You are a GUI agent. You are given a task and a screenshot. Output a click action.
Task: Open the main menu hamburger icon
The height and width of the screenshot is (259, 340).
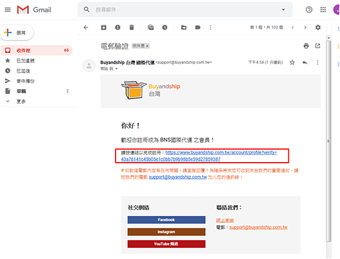[7, 10]
